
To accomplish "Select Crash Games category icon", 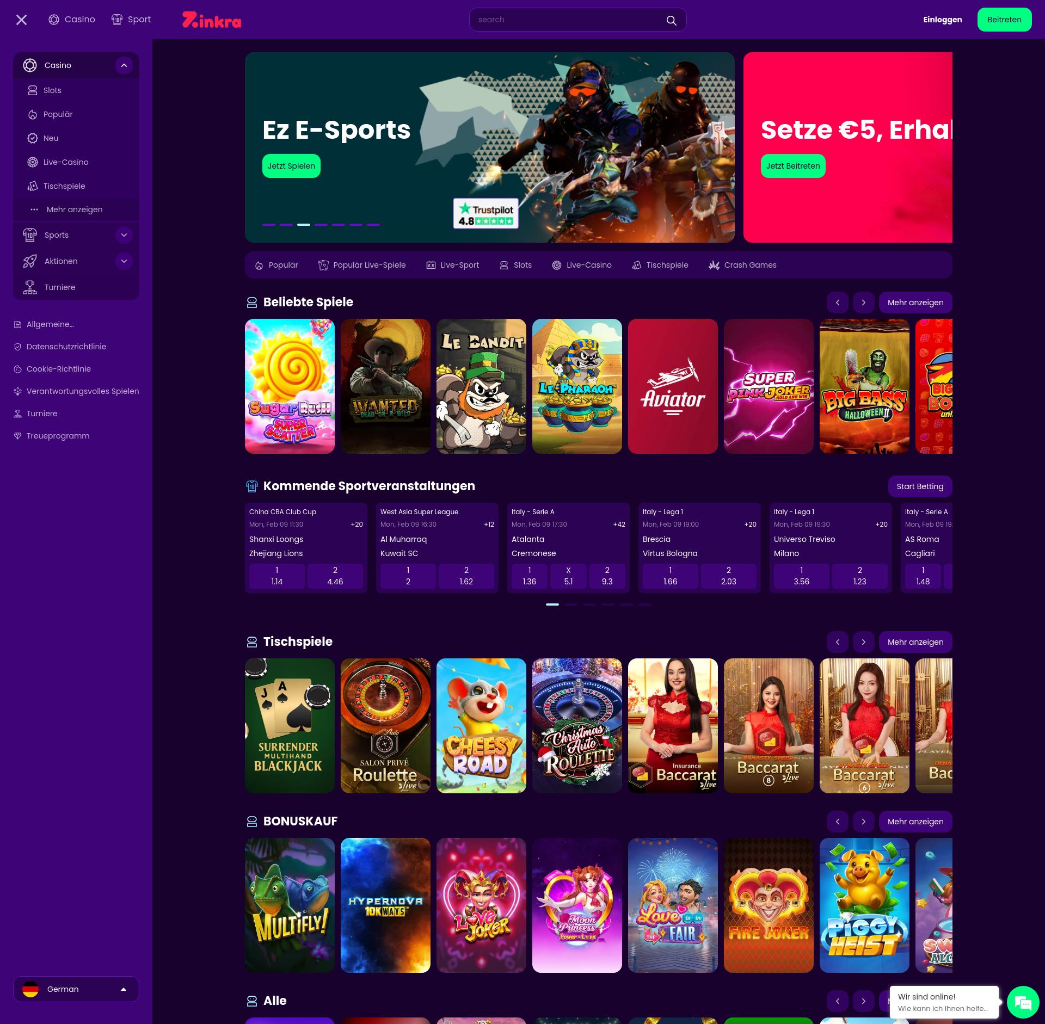I will [714, 265].
